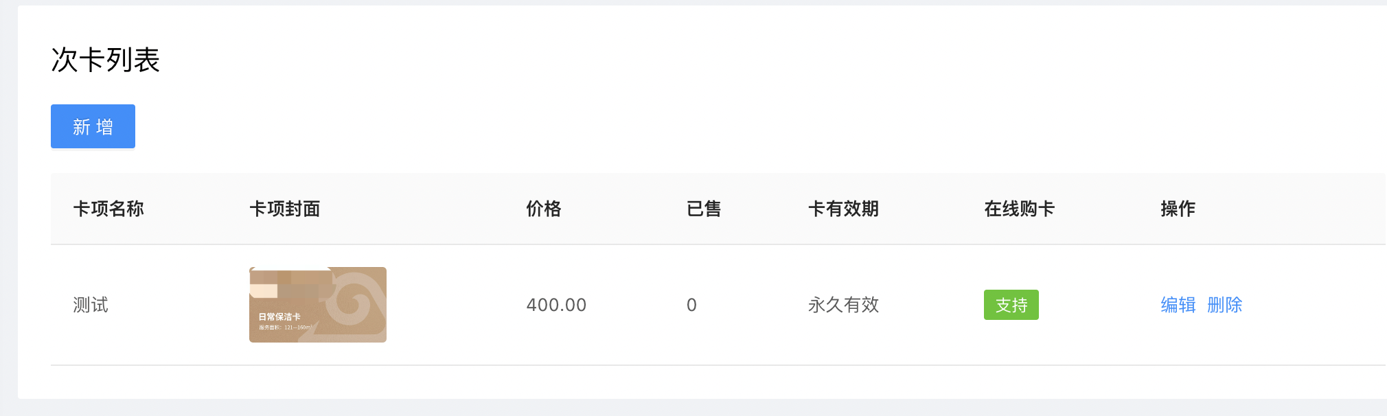Click the green 支持 tag
Screen dimensions: 1387x416
(1011, 305)
